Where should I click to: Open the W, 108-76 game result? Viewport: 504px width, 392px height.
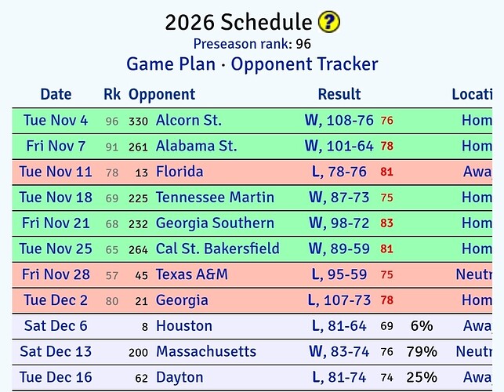pyautogui.click(x=339, y=121)
